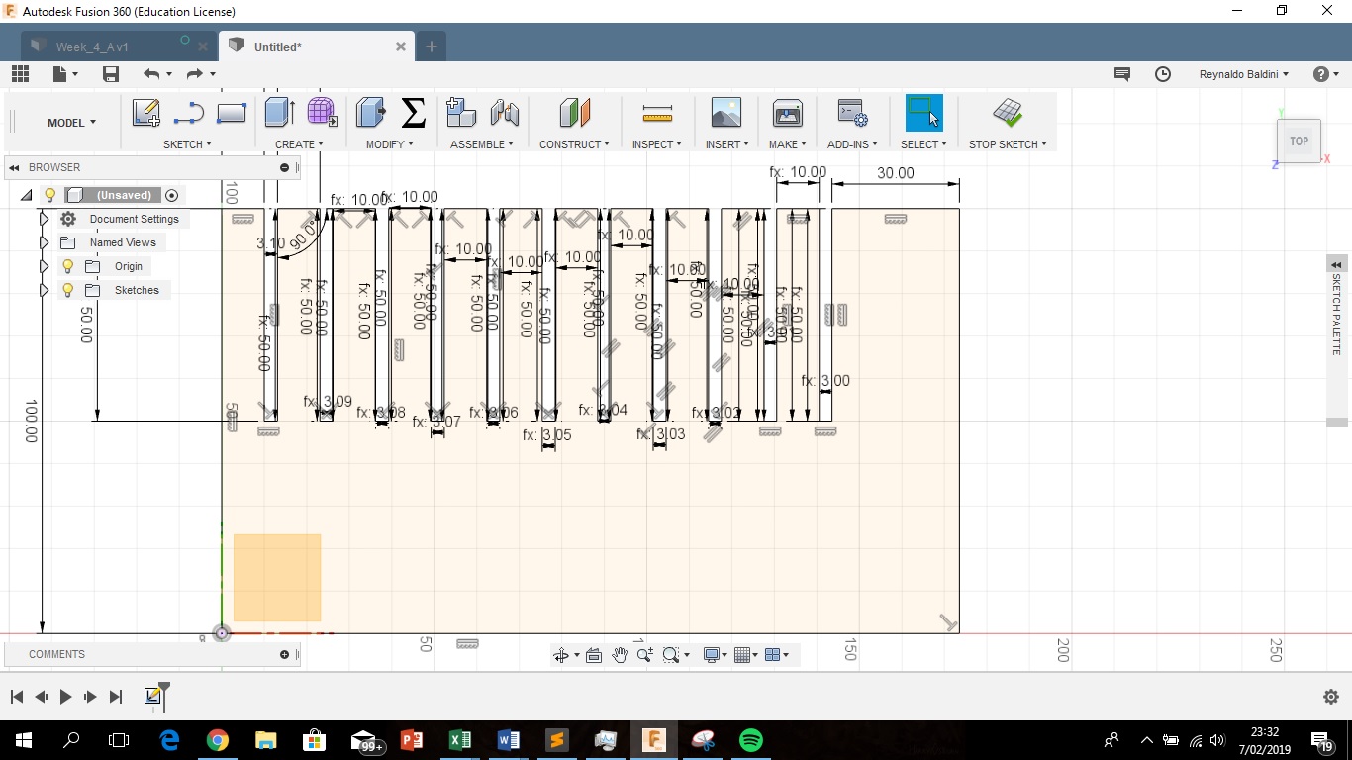Expand the Document Settings tree node

point(45,219)
